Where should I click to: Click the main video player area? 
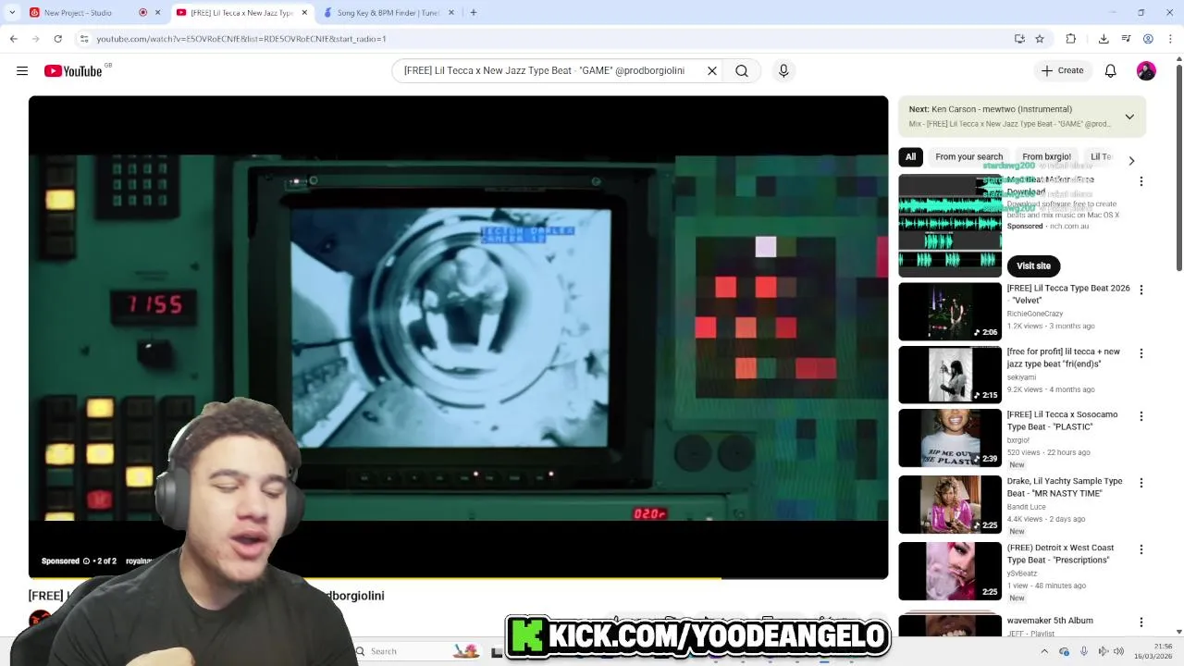[458, 337]
